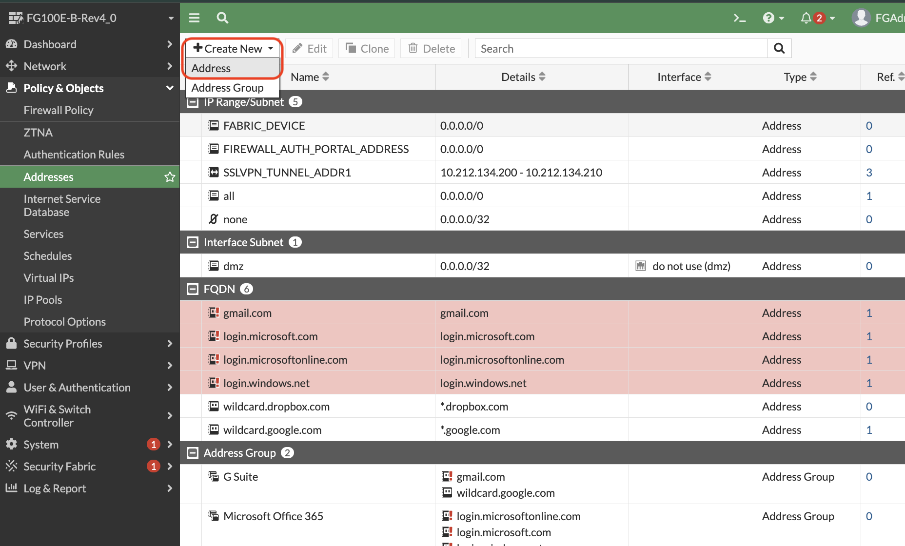This screenshot has width=905, height=546.
Task: Click the Delete button
Action: 431,48
